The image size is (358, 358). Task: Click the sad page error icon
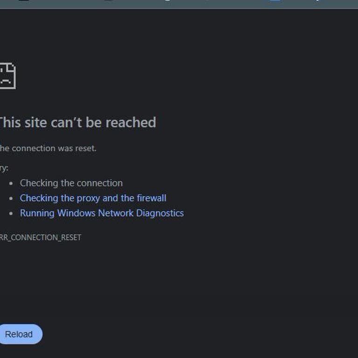[8, 76]
